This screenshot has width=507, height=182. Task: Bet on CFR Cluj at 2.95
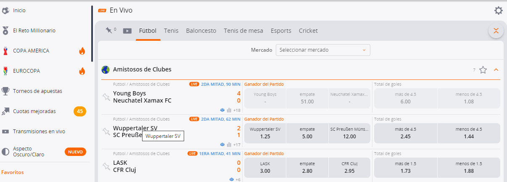pyautogui.click(x=349, y=168)
